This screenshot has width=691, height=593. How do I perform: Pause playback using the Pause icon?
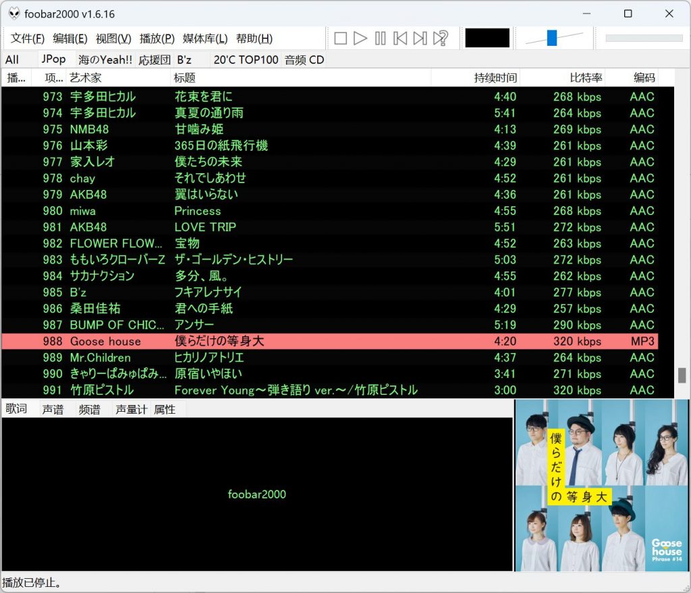381,38
